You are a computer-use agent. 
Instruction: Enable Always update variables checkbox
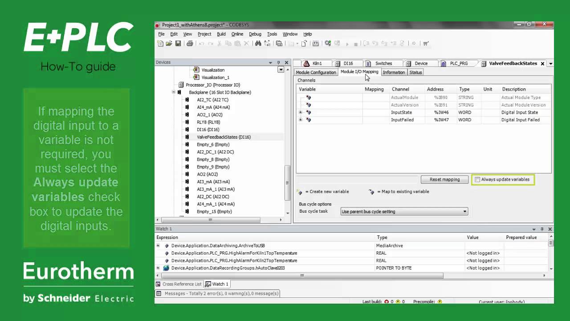477,180
